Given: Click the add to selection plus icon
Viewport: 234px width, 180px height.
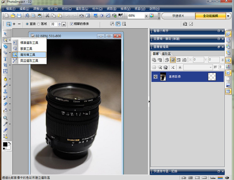Looking at the screenshot, I should click(14, 24).
